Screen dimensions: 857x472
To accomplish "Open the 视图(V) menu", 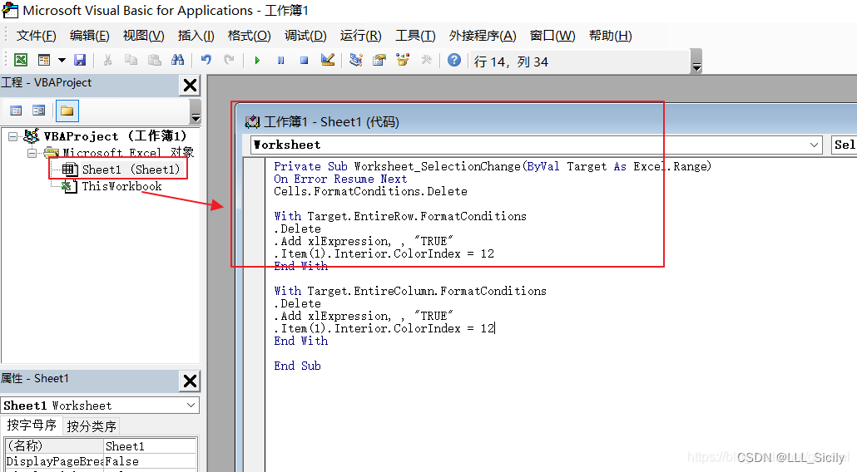I will tap(143, 36).
